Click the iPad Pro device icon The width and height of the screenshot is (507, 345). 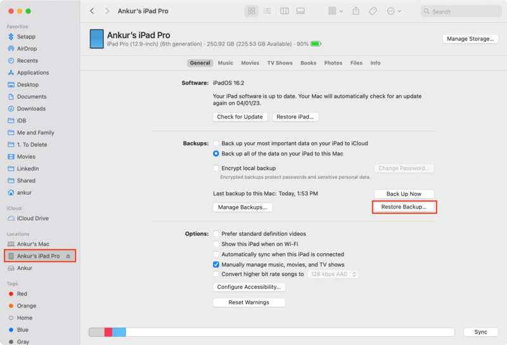[97, 39]
